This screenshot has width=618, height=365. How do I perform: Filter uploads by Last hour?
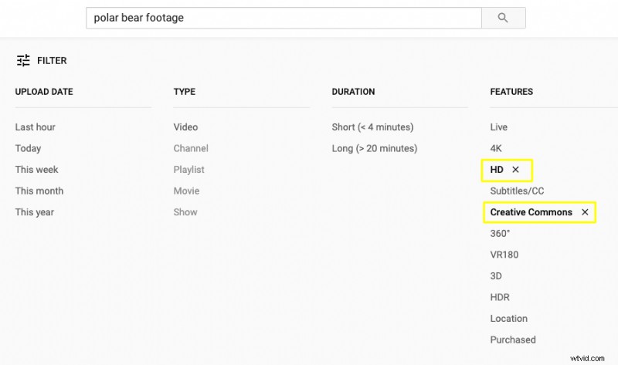click(35, 127)
